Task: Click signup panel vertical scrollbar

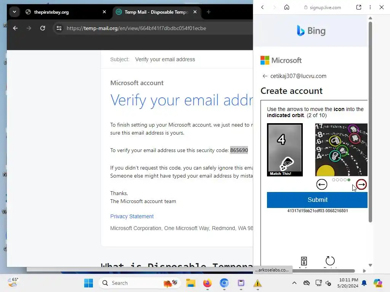Action: point(370,122)
